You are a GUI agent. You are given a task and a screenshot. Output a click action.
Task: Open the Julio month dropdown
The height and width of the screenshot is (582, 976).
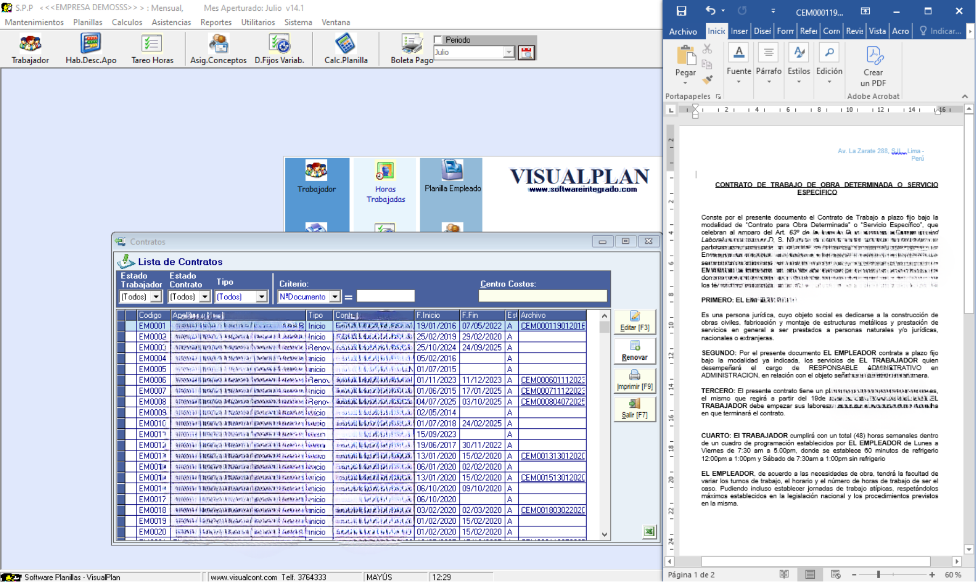(x=508, y=52)
